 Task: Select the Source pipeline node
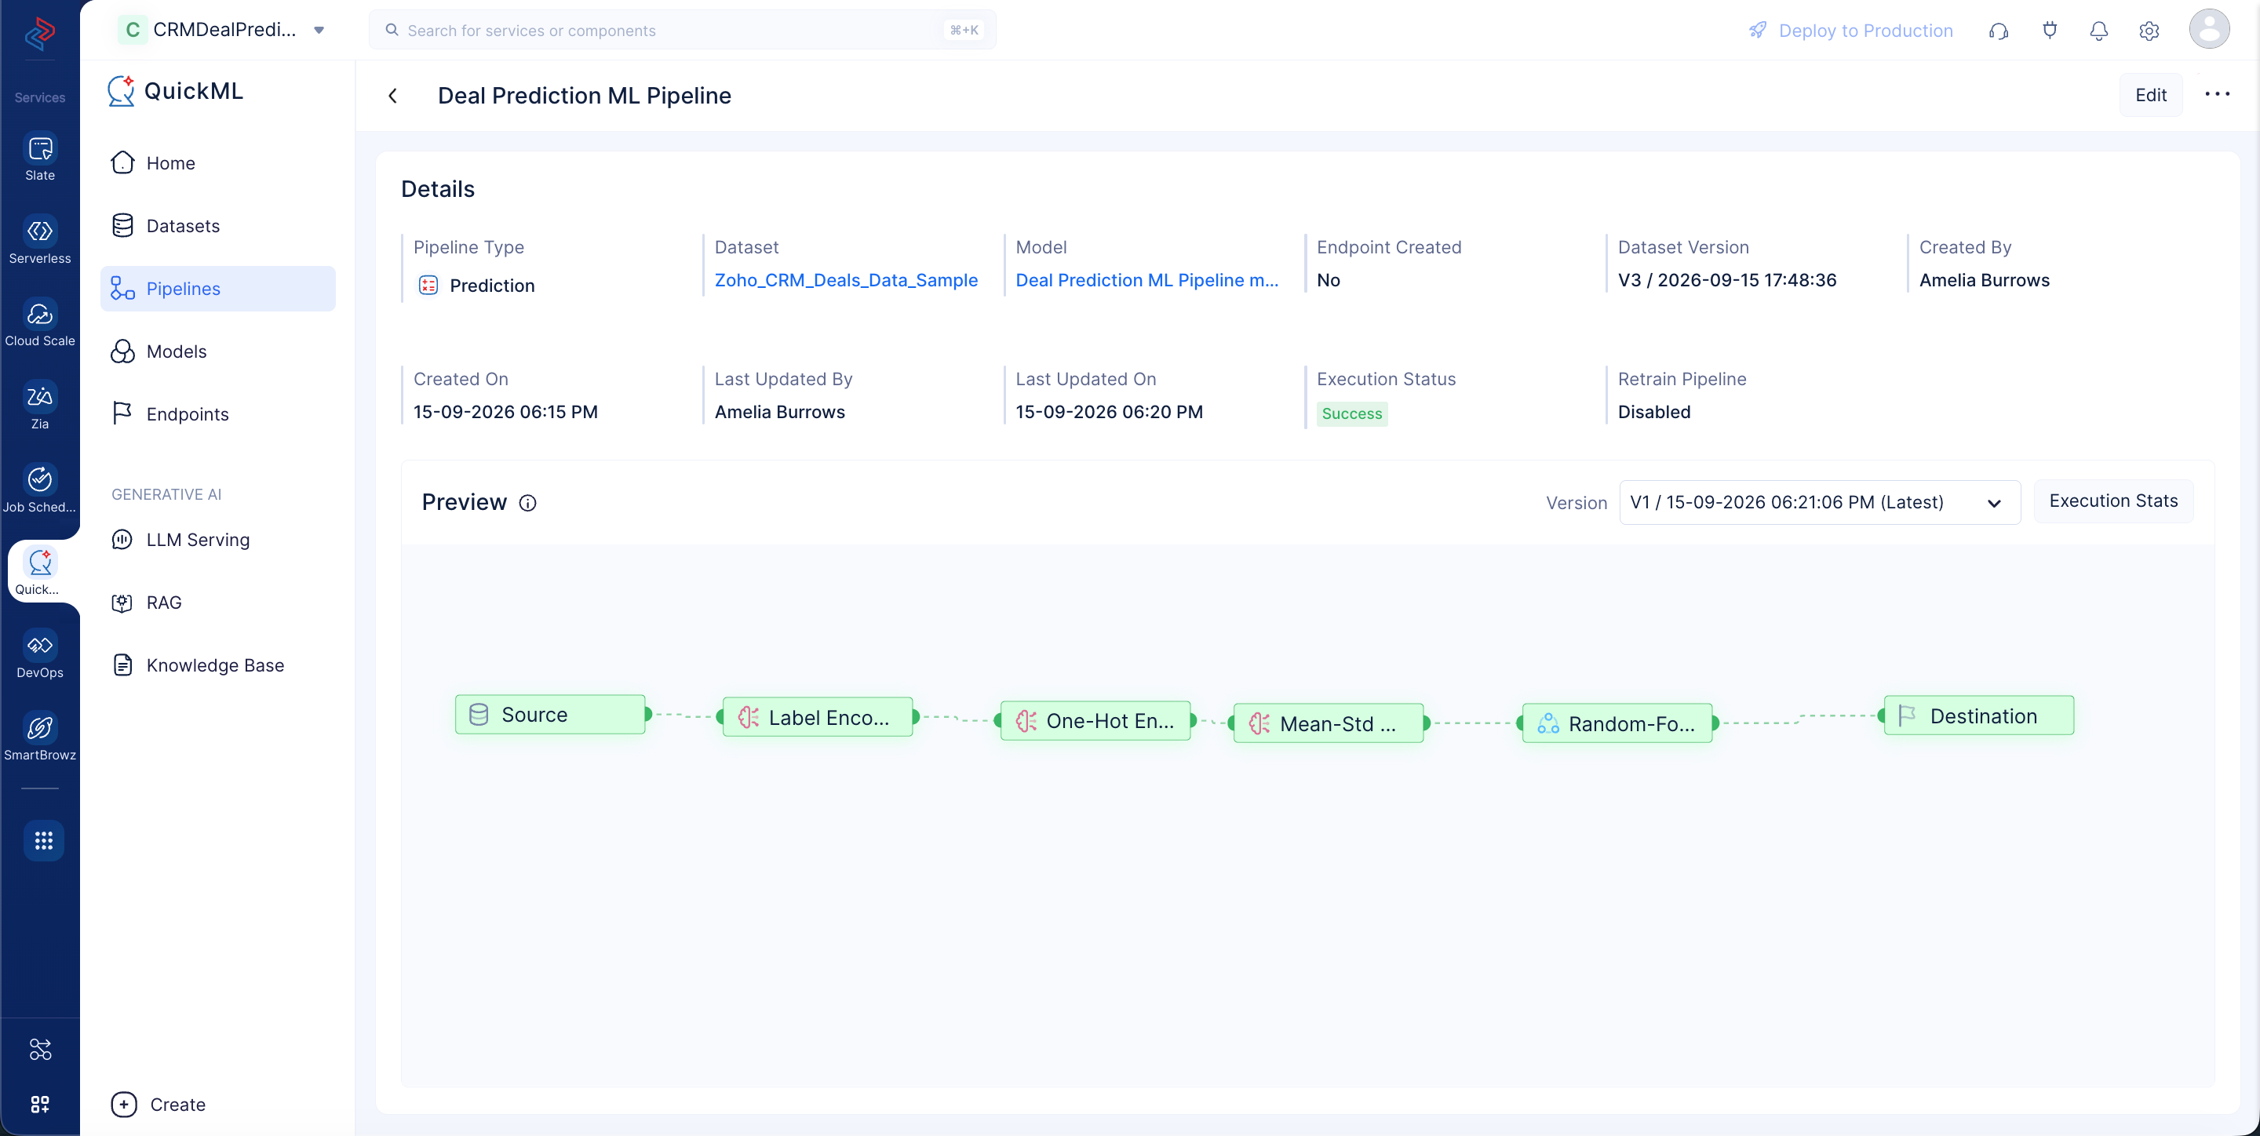[x=550, y=714]
